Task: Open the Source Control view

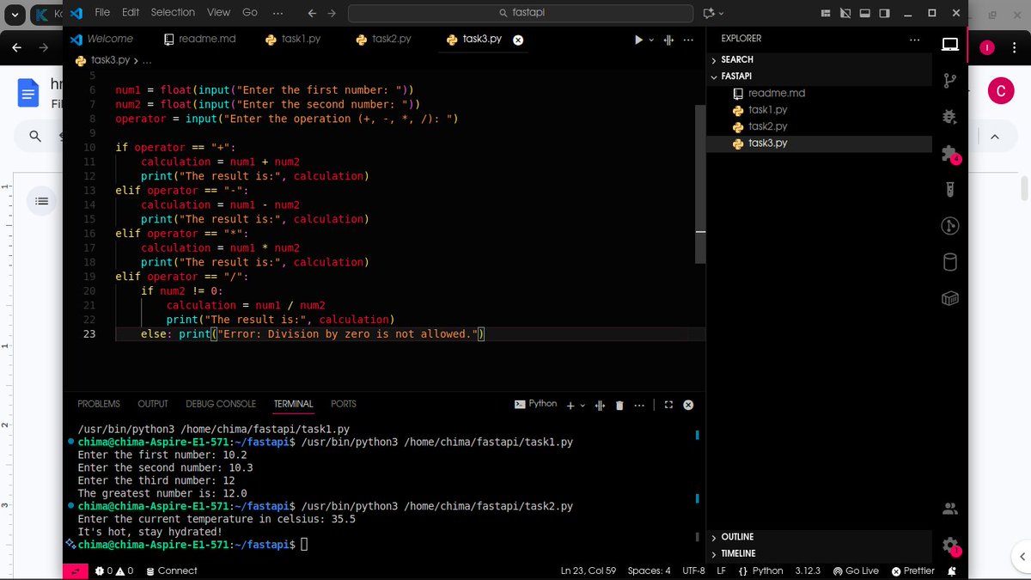Action: click(949, 80)
